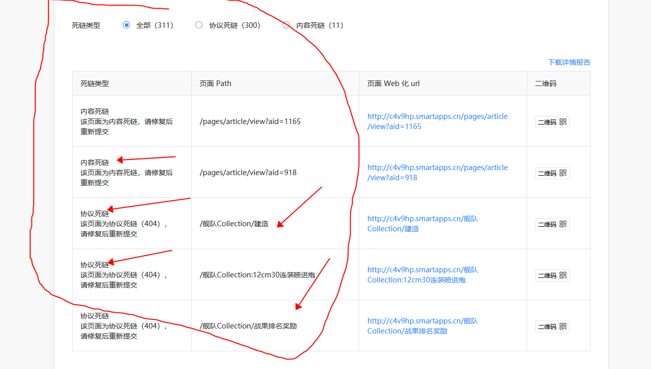The height and width of the screenshot is (369, 651).
Task: Show 二维码 for the 12cm30连装喷进炮 row
Action: pos(552,275)
